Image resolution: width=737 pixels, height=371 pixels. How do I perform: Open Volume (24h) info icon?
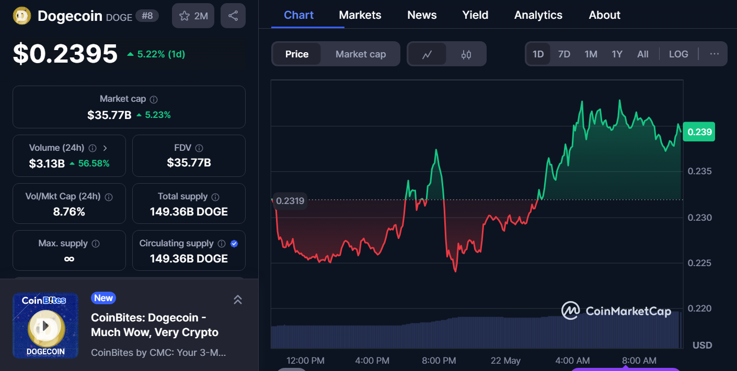[93, 148]
